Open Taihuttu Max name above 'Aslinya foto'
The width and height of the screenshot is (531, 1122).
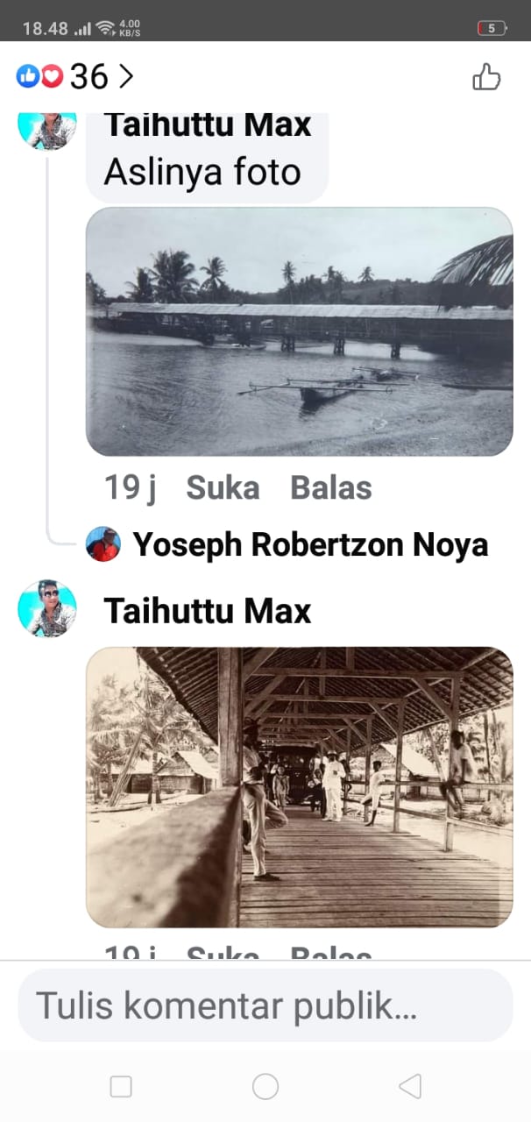click(208, 125)
